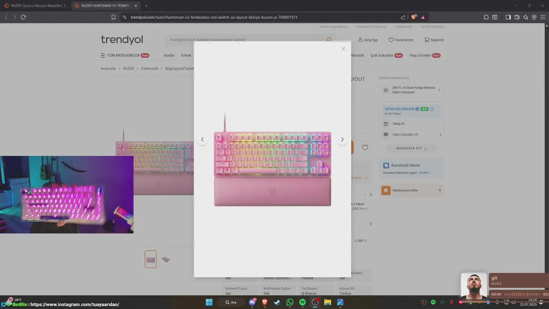Image resolution: width=549 pixels, height=309 pixels.
Task: Open the browser extensions puzzle icon
Action: (486, 17)
